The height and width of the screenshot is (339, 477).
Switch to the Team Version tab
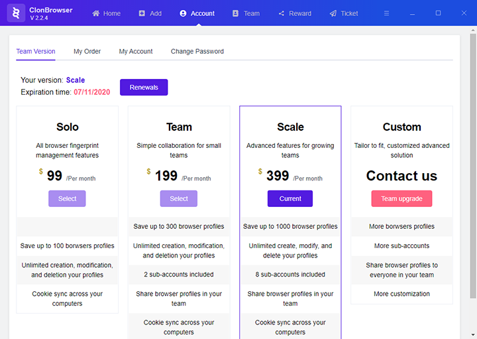pos(36,52)
